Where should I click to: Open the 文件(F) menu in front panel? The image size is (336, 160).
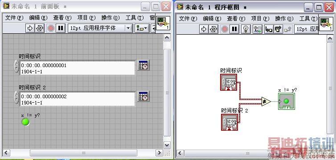(x=14, y=18)
